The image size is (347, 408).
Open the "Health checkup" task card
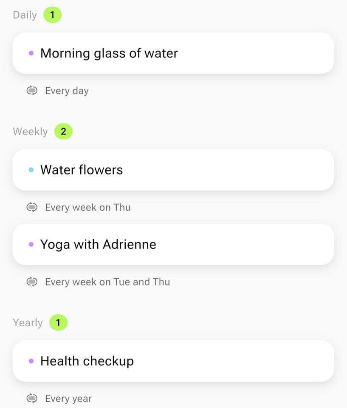(173, 361)
